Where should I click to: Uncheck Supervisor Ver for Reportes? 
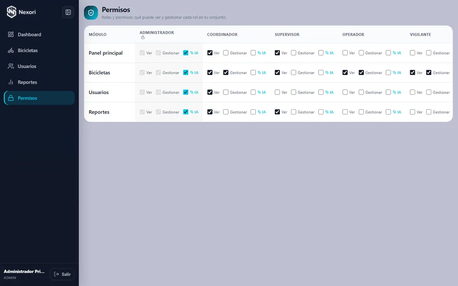[x=277, y=112]
